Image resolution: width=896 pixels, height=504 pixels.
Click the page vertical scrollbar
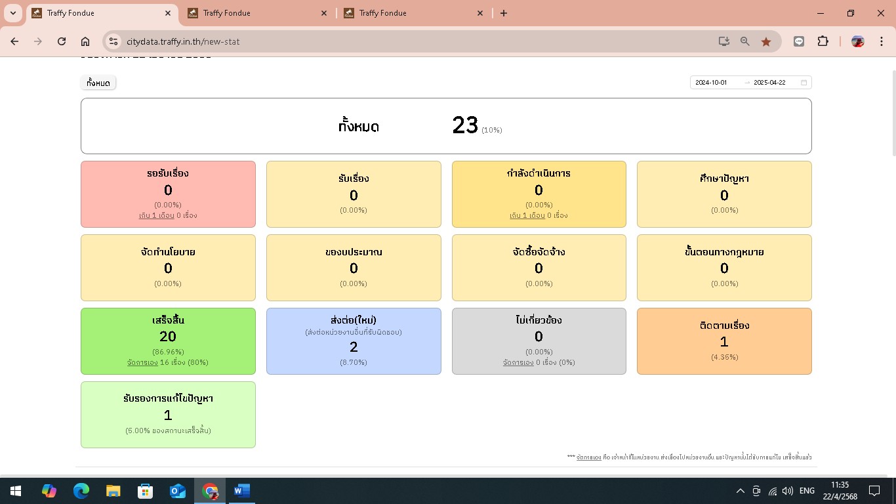click(x=891, y=112)
